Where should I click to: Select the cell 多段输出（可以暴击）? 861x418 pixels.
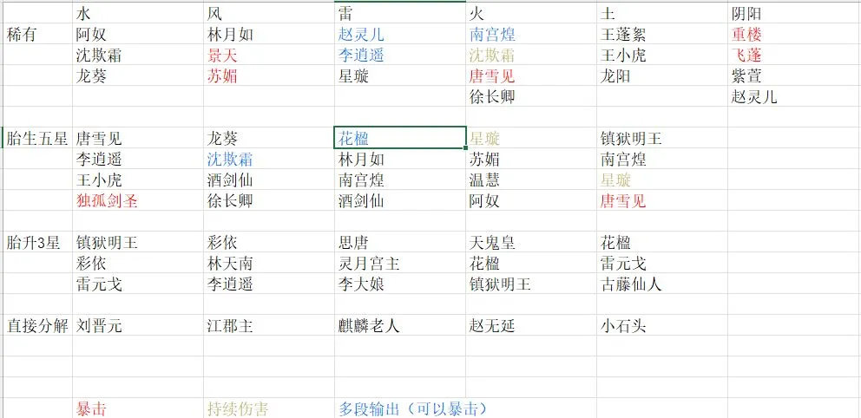tap(412, 408)
